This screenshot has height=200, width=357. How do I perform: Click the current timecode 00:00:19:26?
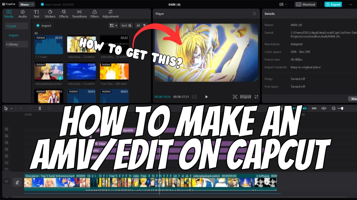click(163, 97)
